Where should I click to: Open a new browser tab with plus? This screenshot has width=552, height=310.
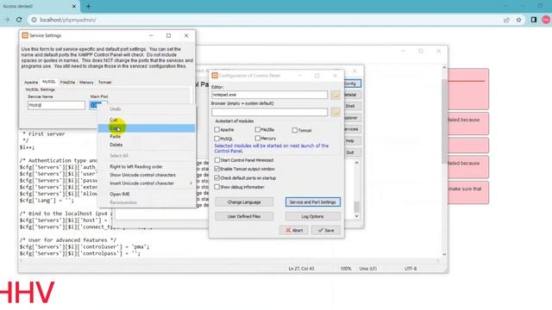pos(88,6)
